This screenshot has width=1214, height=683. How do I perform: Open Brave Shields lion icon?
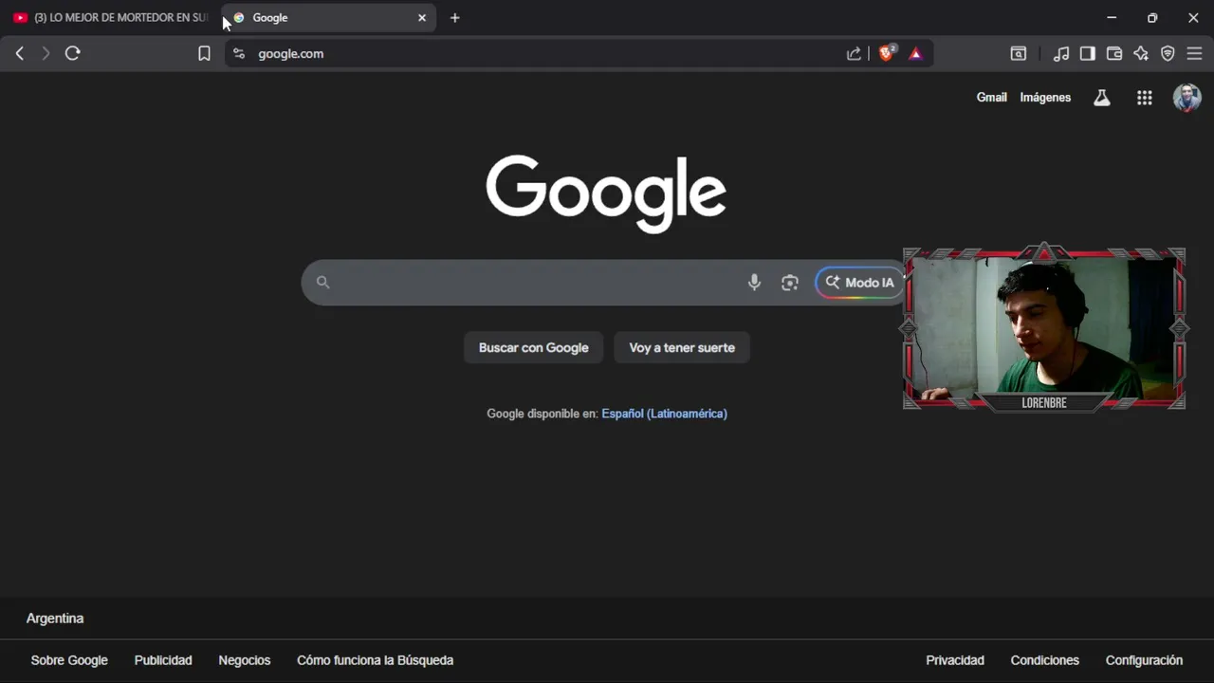pos(887,53)
